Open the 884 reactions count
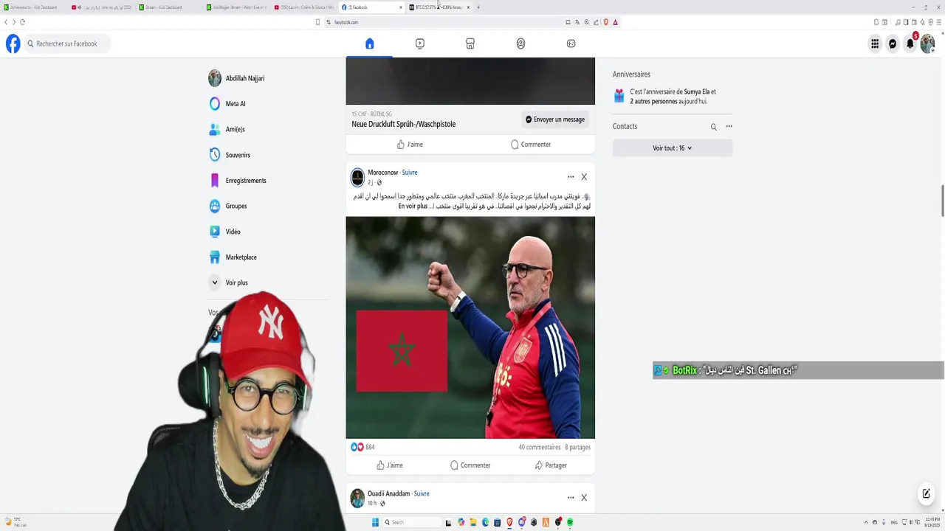 tap(370, 447)
